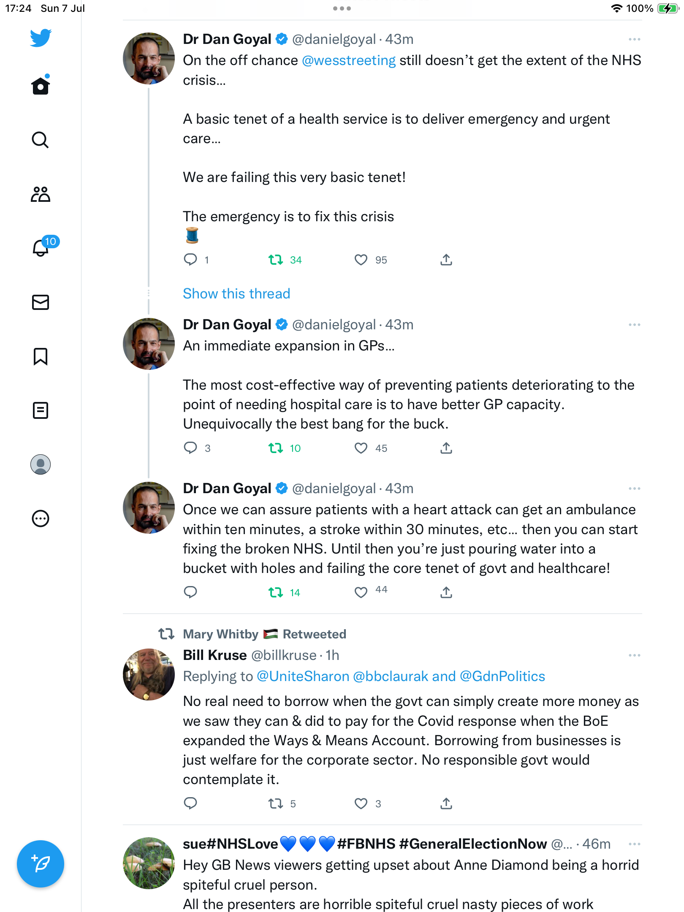The image size is (684, 912).
Task: Open more options on first Dan Goyal tweet
Action: tap(634, 39)
